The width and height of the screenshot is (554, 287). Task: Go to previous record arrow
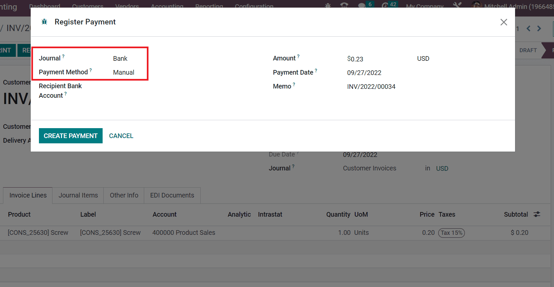point(529,29)
